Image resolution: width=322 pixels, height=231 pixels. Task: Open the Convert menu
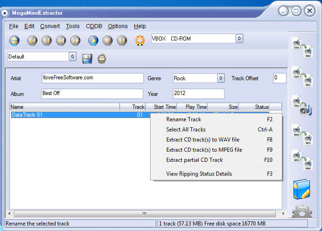tap(50, 26)
